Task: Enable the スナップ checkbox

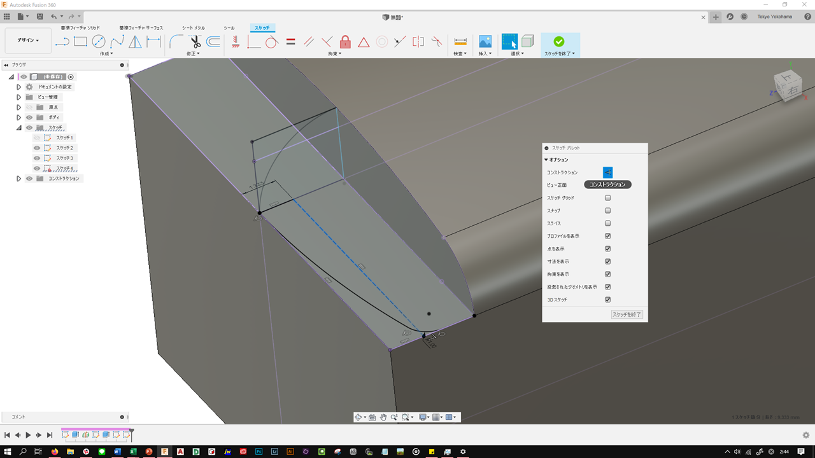Action: pyautogui.click(x=607, y=211)
